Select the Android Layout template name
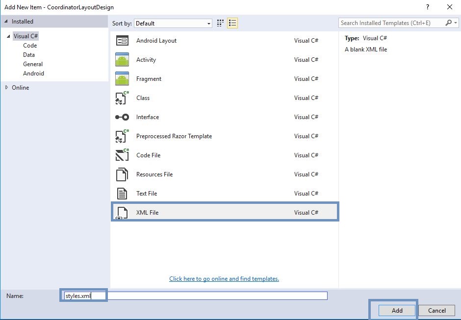This screenshot has width=461, height=320. tap(156, 41)
